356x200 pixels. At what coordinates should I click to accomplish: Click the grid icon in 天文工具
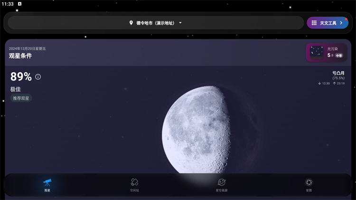tap(314, 23)
